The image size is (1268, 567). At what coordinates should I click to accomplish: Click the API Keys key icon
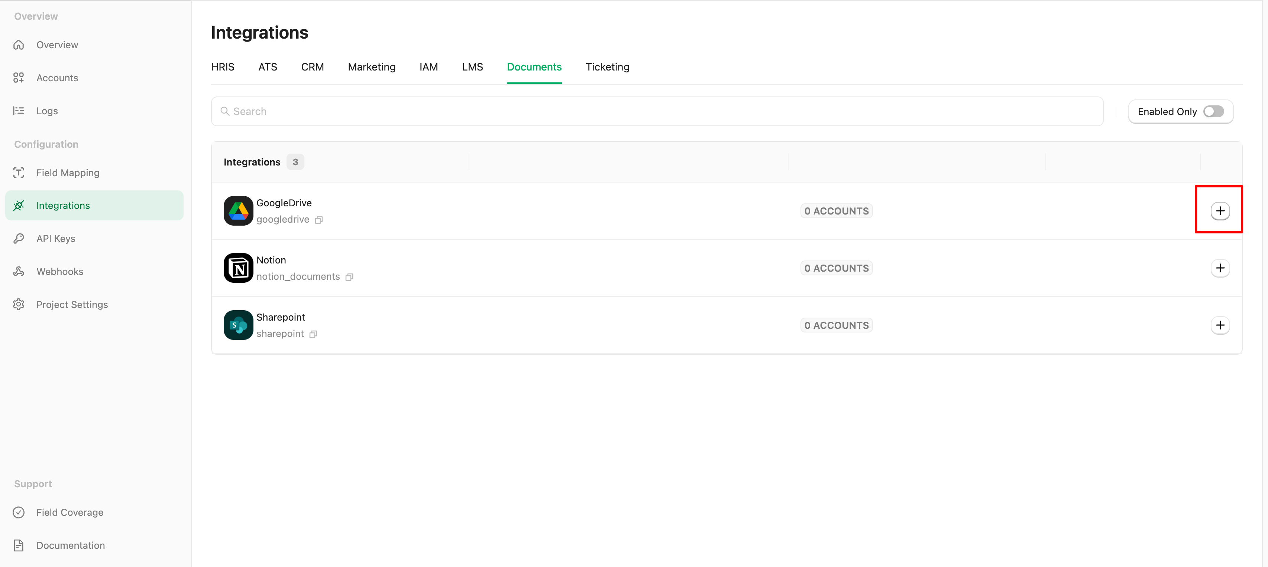pyautogui.click(x=19, y=238)
